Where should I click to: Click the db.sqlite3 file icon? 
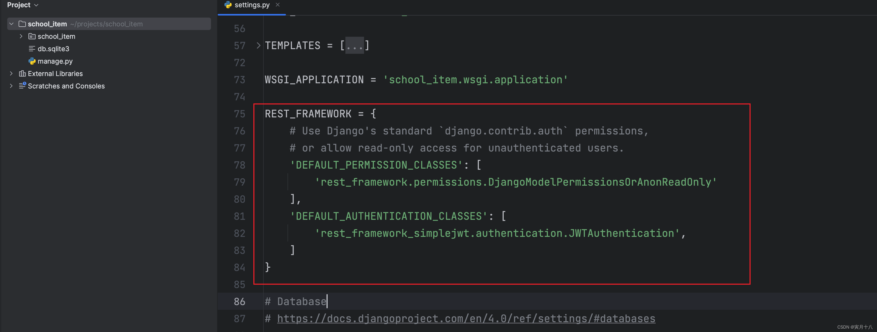click(32, 49)
